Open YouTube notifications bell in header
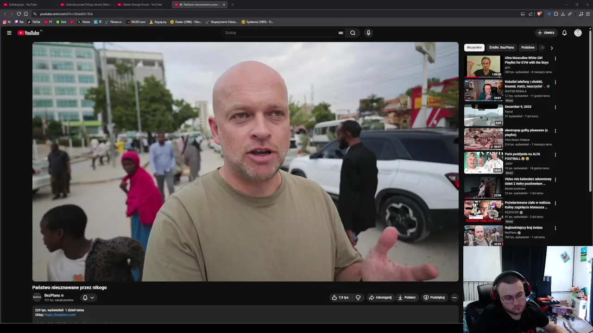This screenshot has width=593, height=333. click(564, 33)
